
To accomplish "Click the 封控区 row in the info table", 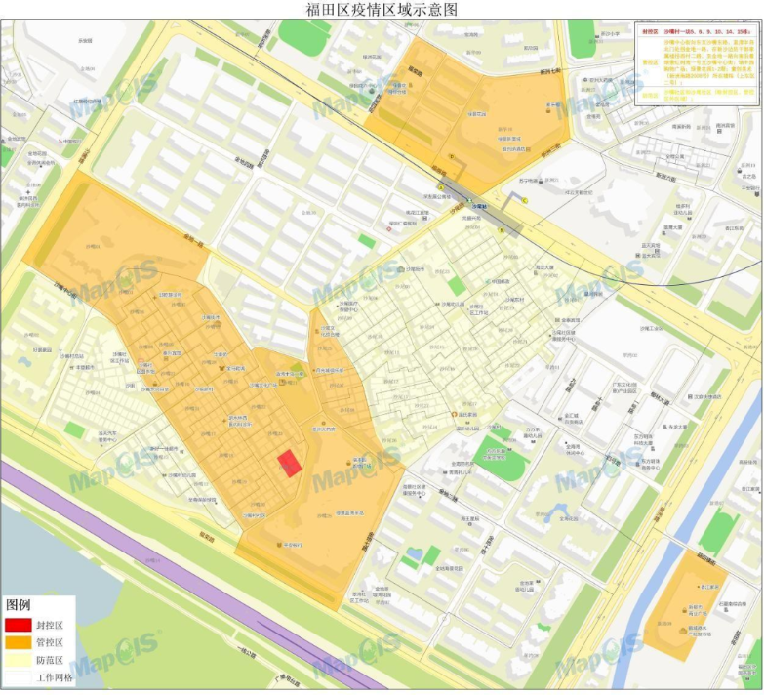I will click(x=698, y=30).
